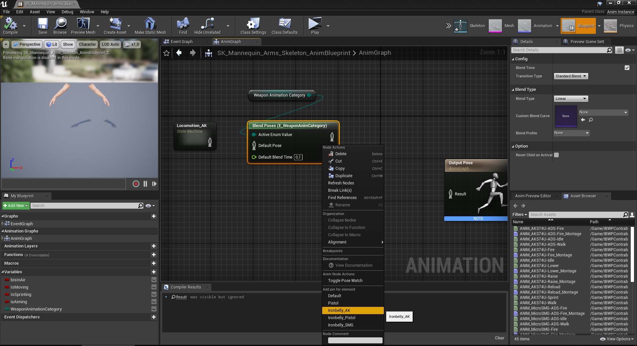Open the Transition Type Standard Blend dropdown
Screen dimensions: 637x346
[571, 76]
